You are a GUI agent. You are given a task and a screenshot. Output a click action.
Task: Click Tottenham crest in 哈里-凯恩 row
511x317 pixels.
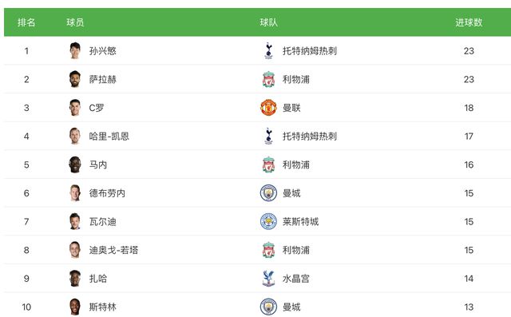pyautogui.click(x=268, y=137)
